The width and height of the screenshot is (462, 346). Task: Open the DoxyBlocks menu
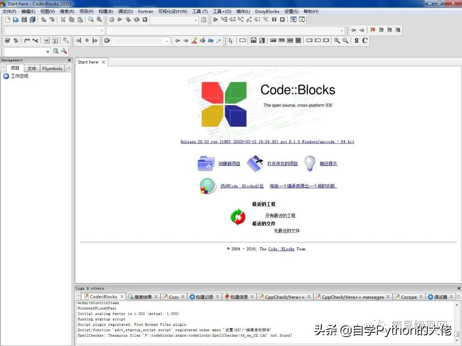coord(267,12)
